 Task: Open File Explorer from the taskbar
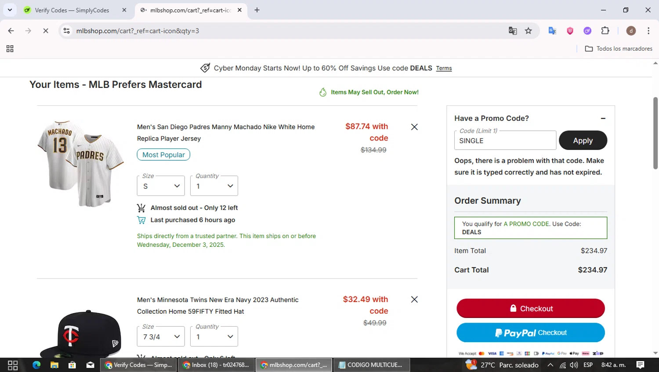54,365
